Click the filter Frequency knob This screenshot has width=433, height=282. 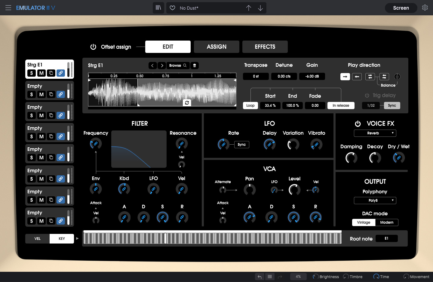96,144
